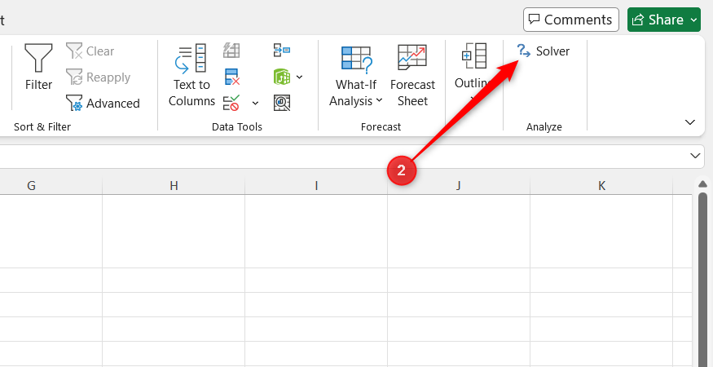This screenshot has width=713, height=367.
Task: Click the scroll up arrow
Action: [702, 184]
